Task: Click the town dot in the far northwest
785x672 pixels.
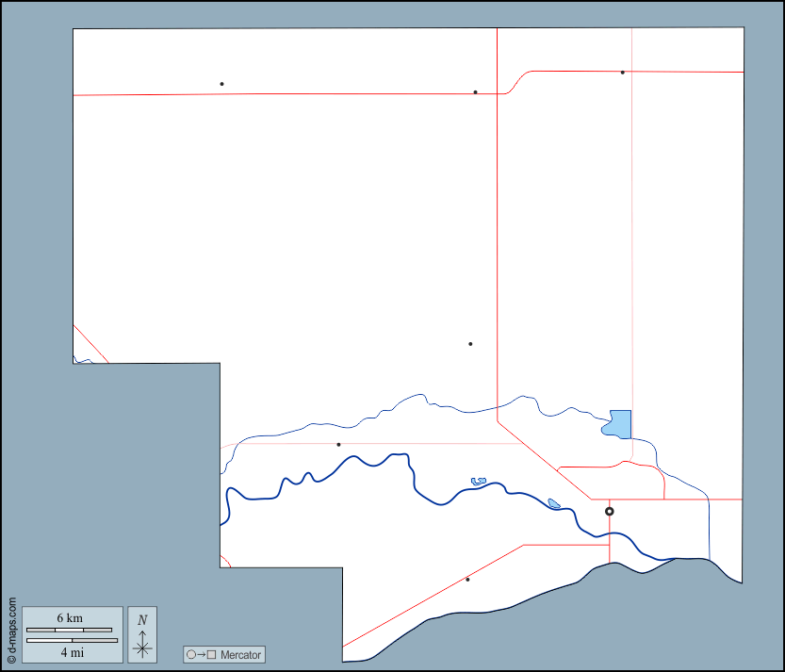Action: 221,84
